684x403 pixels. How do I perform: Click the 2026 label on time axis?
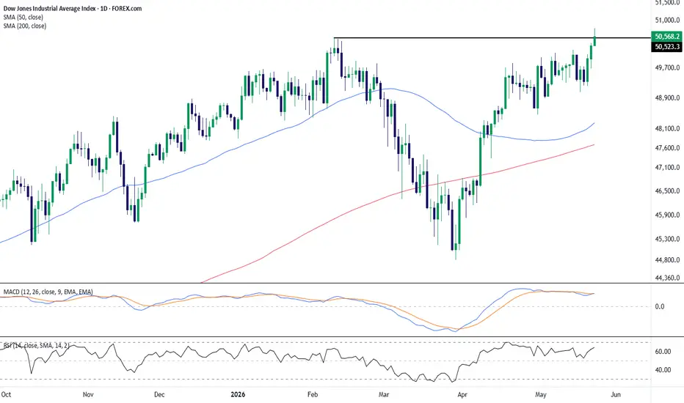tap(238, 394)
